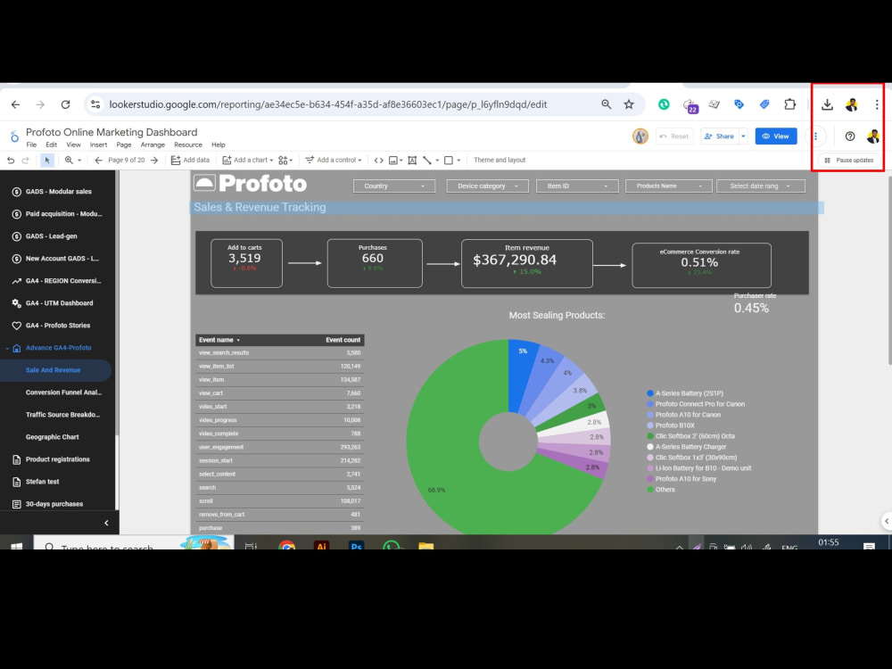The image size is (892, 669).
Task: Open the Products Name filter dropdown
Action: 668,186
